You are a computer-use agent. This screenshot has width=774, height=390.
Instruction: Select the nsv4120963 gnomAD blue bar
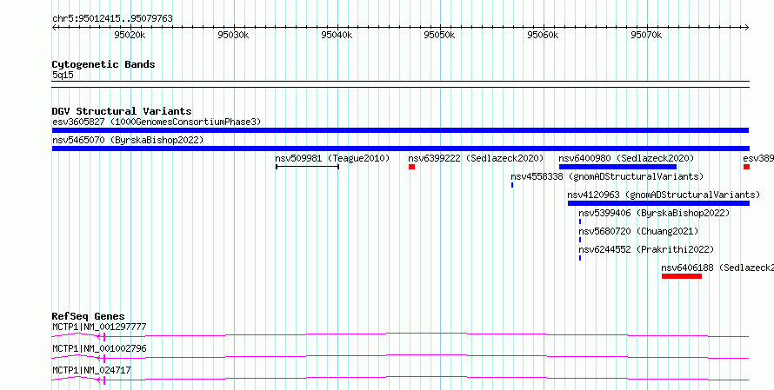pos(658,203)
